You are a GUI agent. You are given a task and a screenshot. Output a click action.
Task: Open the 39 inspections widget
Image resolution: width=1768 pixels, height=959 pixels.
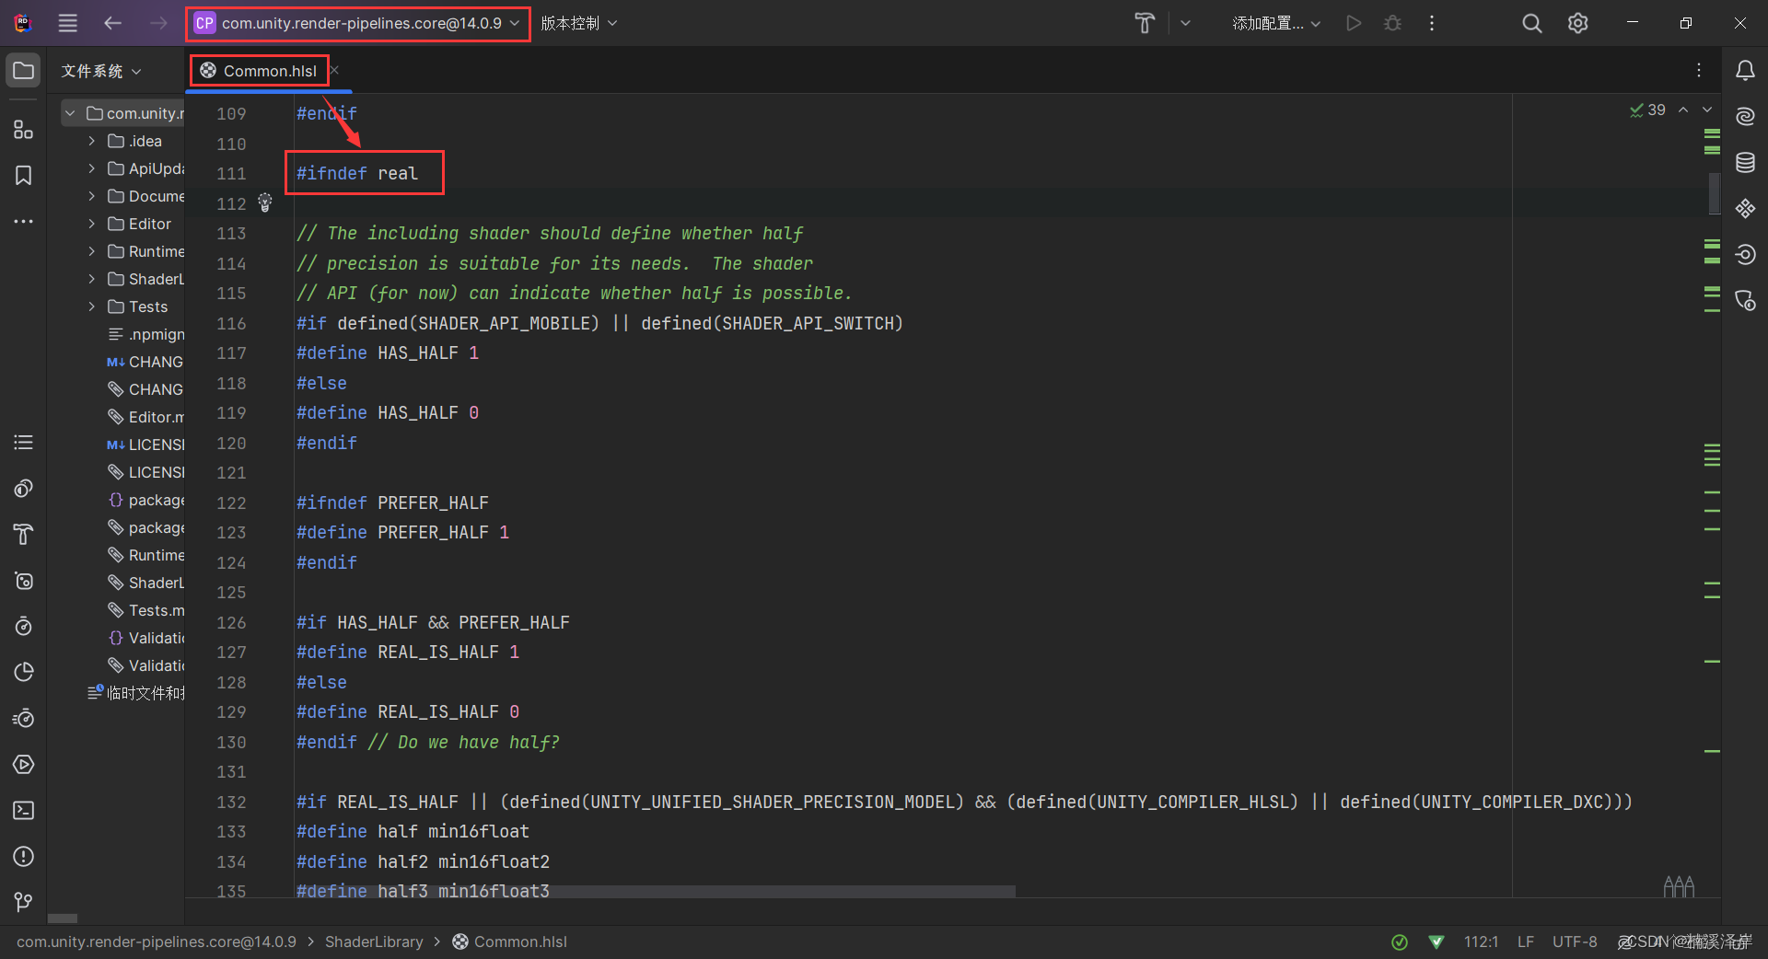1647,110
